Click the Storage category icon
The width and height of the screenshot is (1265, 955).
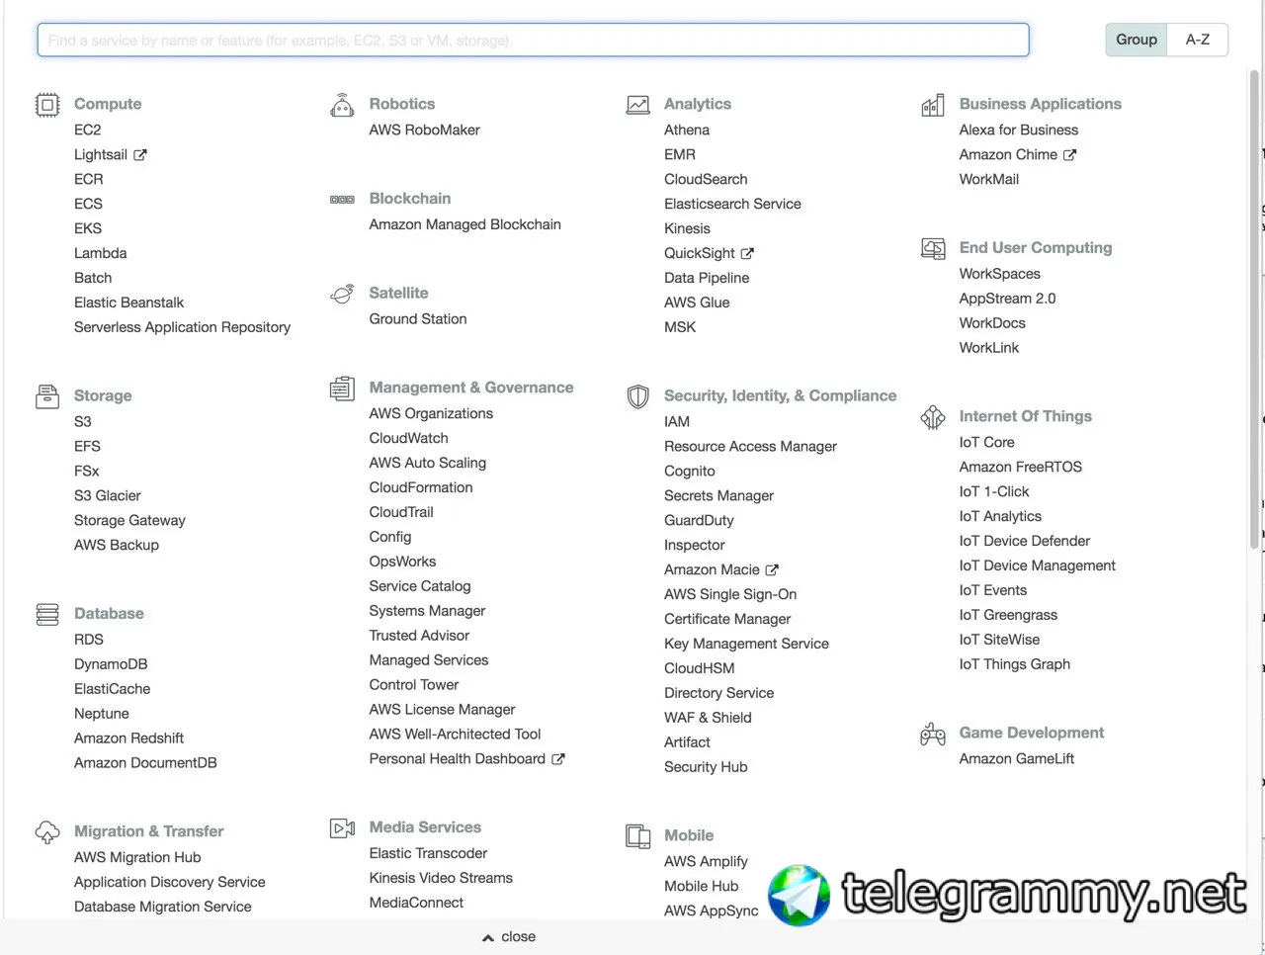point(47,396)
